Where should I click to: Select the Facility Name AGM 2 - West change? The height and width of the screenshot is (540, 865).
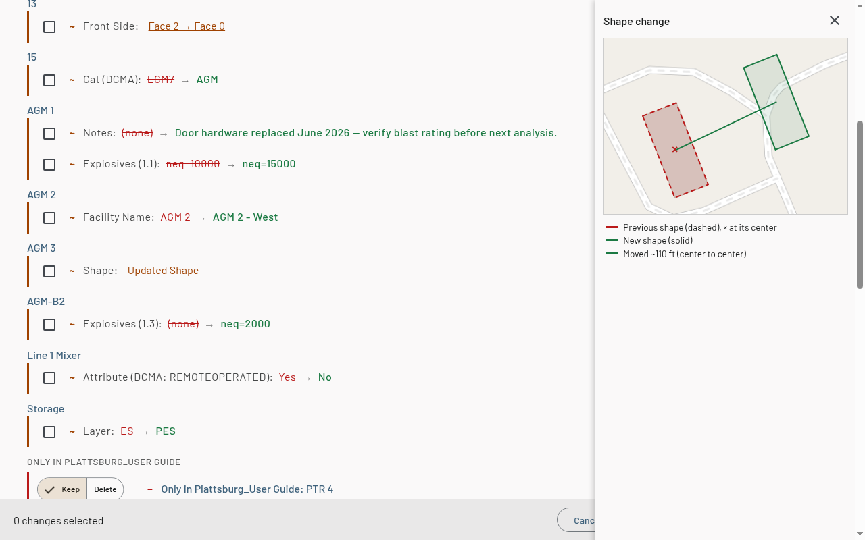click(49, 218)
